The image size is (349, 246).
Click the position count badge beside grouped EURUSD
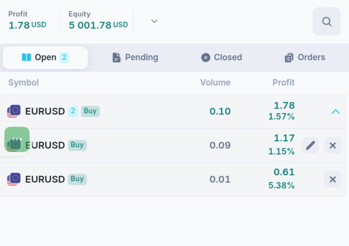point(73,111)
